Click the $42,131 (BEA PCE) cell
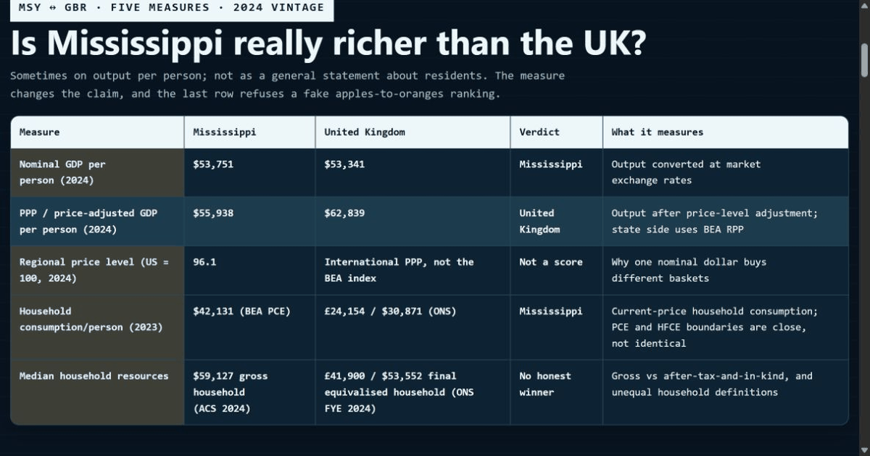Image resolution: width=870 pixels, height=456 pixels. tap(250, 327)
